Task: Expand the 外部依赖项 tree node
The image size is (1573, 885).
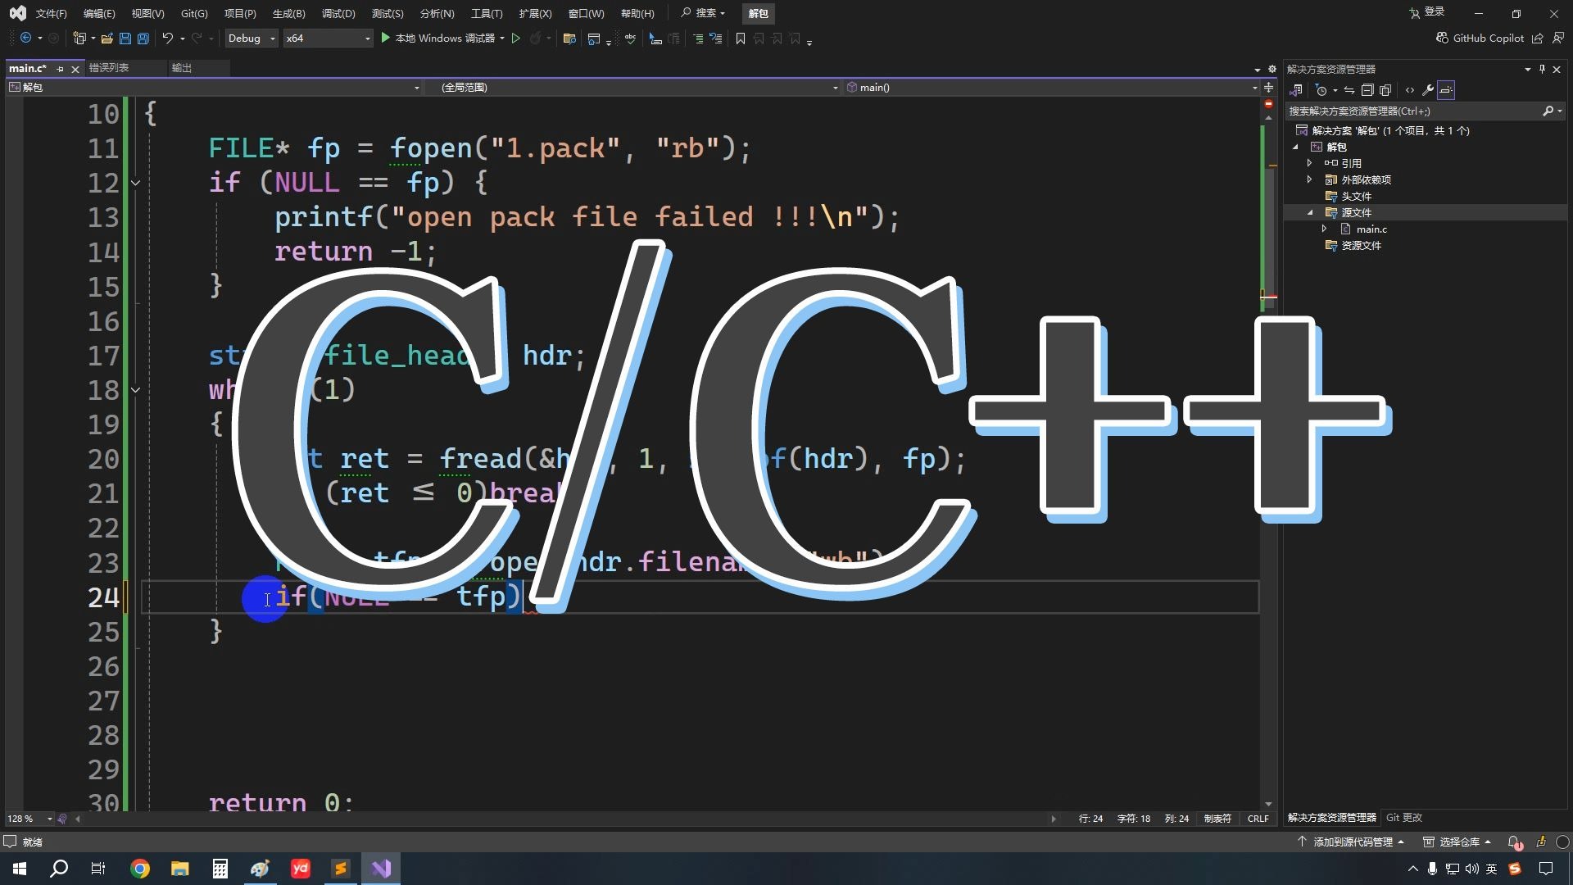Action: pos(1309,179)
